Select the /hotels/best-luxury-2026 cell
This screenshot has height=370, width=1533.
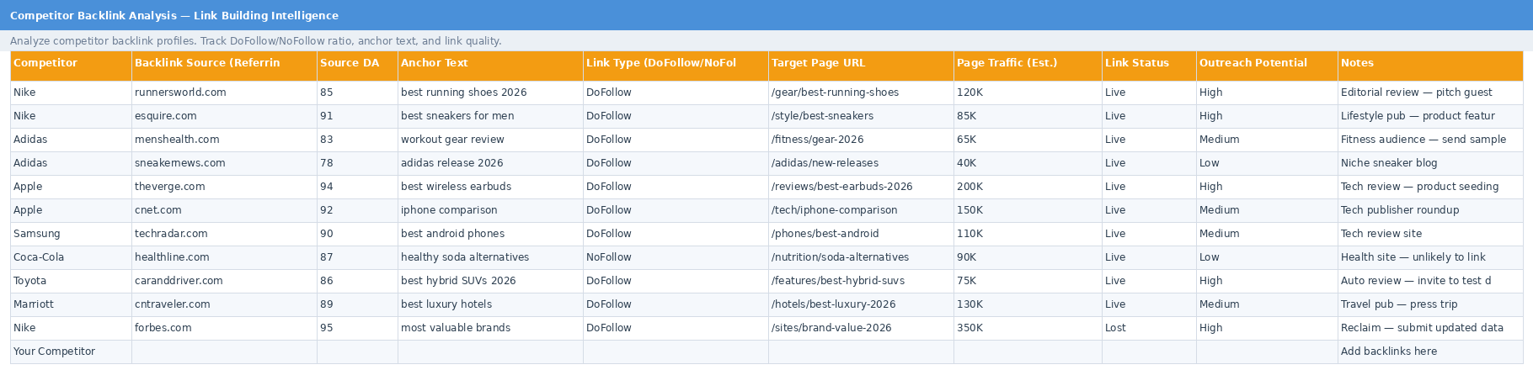point(861,305)
